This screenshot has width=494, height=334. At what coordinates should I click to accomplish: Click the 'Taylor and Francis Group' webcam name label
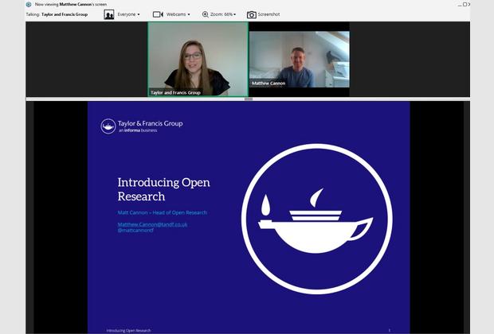(175, 92)
